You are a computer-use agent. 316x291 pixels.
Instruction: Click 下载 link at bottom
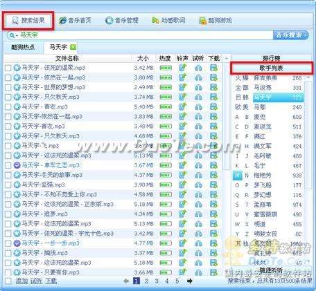click(x=51, y=281)
